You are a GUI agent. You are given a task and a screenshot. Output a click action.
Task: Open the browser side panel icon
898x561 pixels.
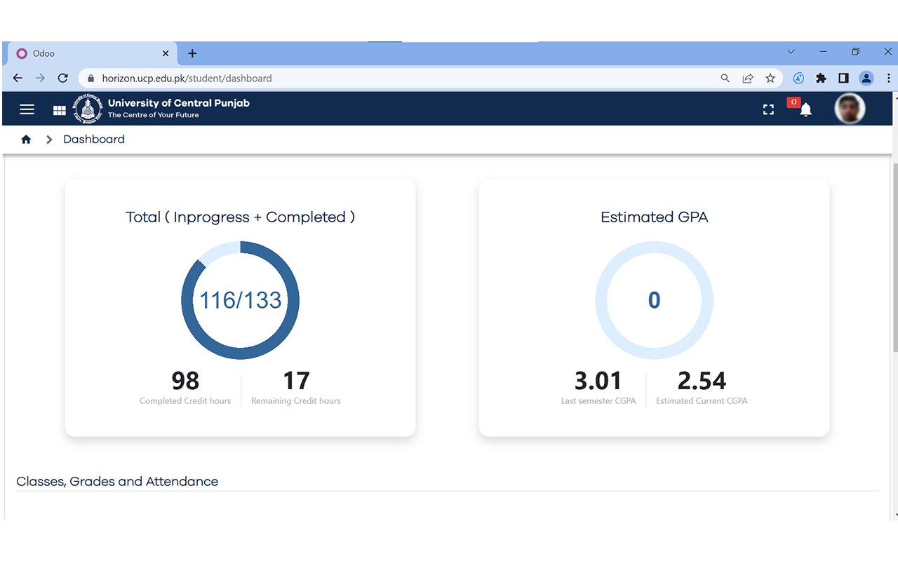pos(844,78)
